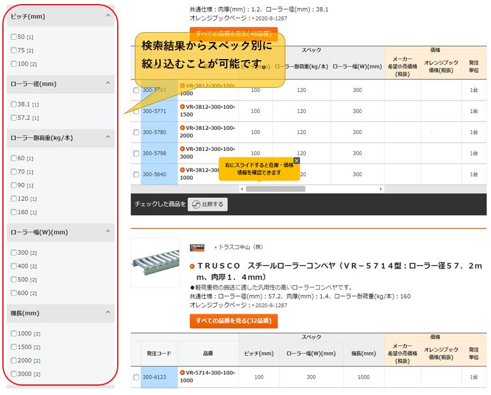Check the 120 roller load capacity checkbox
Image resolution: width=491 pixels, height=395 pixels.
click(x=13, y=198)
